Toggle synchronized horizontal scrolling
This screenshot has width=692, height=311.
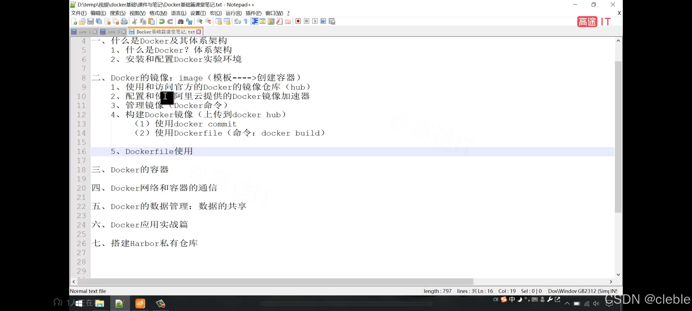(x=227, y=21)
